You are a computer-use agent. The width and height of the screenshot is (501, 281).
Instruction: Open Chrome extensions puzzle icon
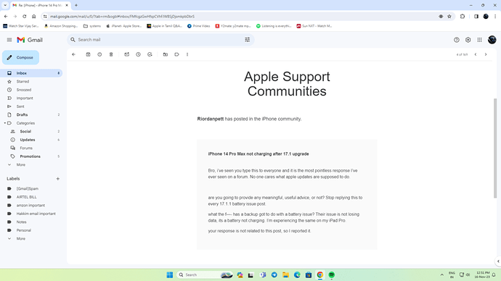463,16
